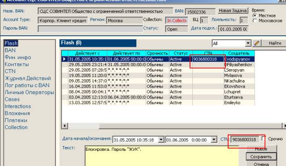Select the row created by LSeropyan
The height and width of the screenshot is (166, 286).
point(158,70)
